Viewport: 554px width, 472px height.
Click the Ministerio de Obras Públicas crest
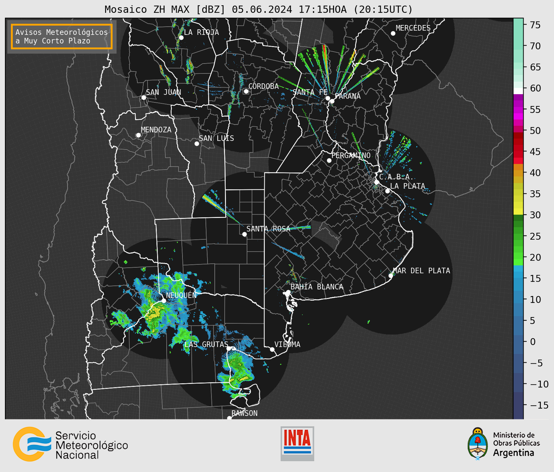(478, 443)
